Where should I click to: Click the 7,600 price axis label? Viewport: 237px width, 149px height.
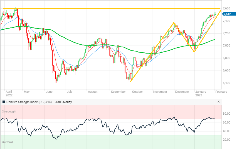pyautogui.click(x=227, y=8)
